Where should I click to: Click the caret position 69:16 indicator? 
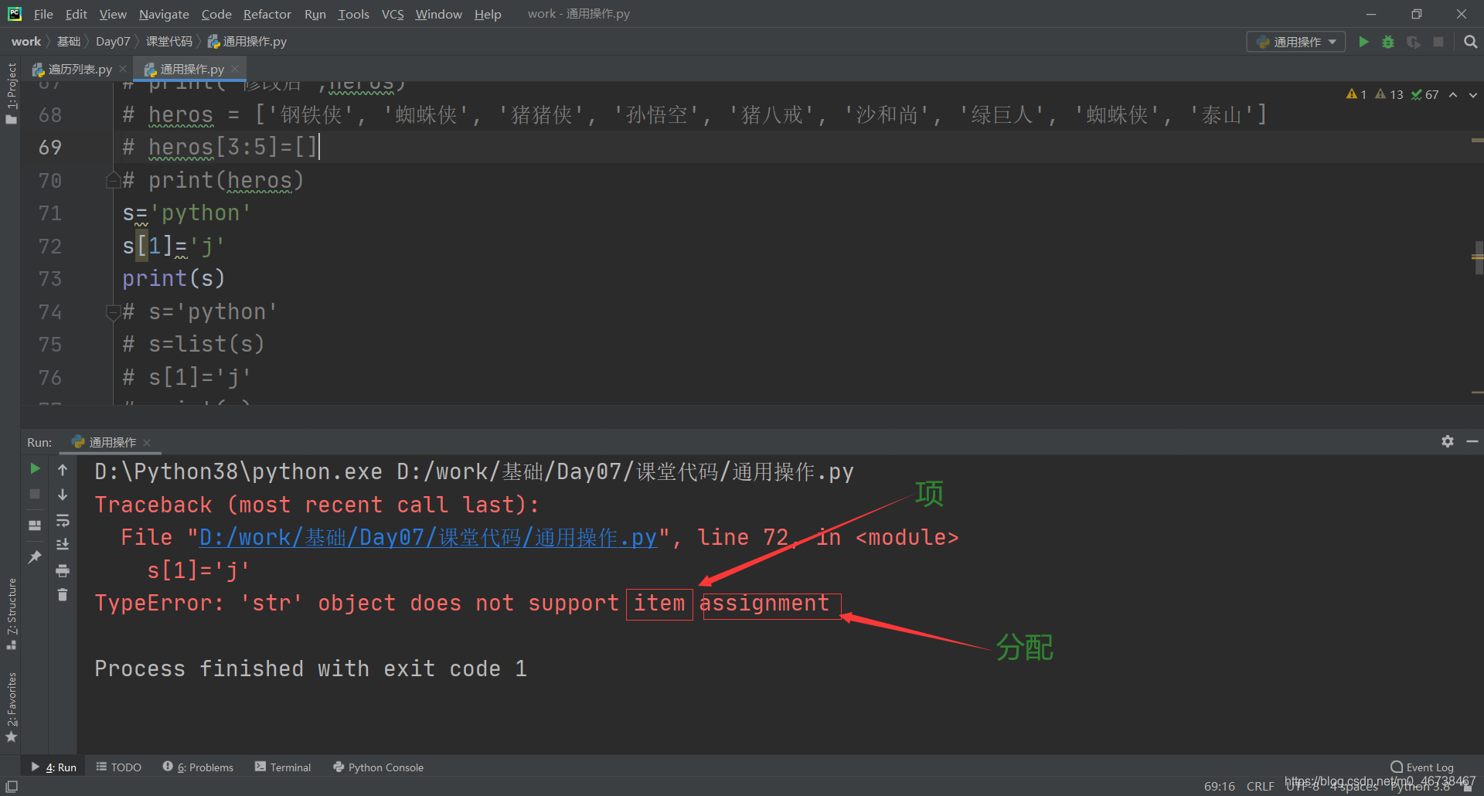(x=1219, y=786)
